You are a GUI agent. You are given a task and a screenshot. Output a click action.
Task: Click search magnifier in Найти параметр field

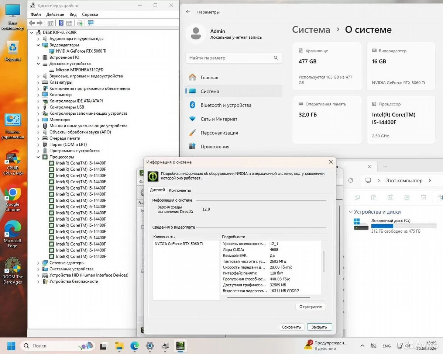tap(276, 58)
